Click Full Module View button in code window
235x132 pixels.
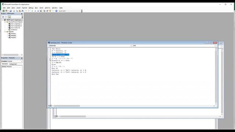pos(51,106)
